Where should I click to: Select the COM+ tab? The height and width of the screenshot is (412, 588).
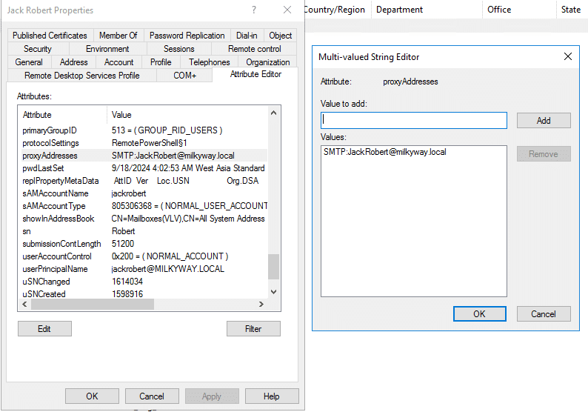(184, 76)
